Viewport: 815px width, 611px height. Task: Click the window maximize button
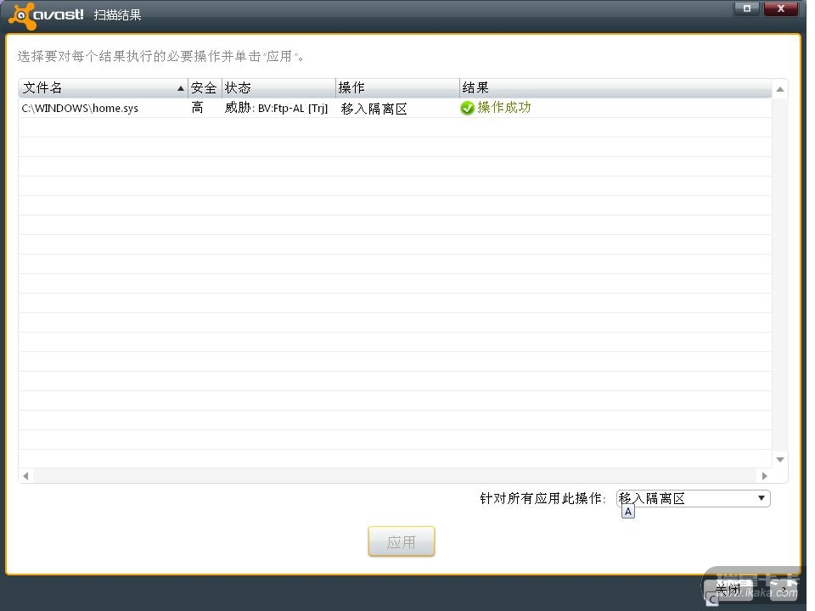747,8
